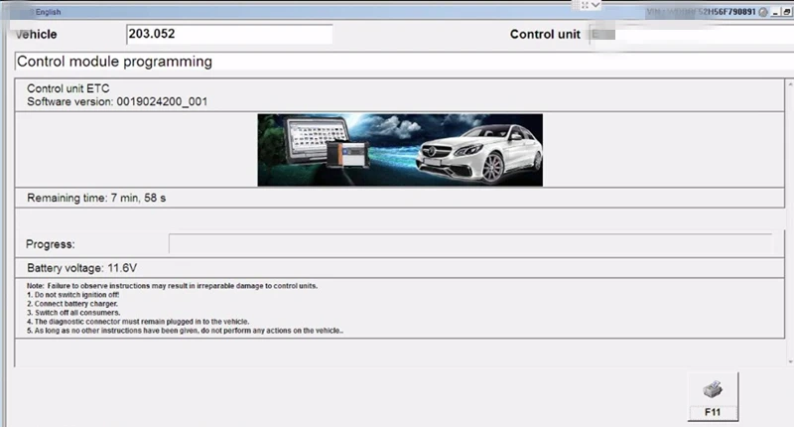Click 'Remaining time: 7 min, 58 s'
Screen dimensions: 794x427
click(96, 198)
